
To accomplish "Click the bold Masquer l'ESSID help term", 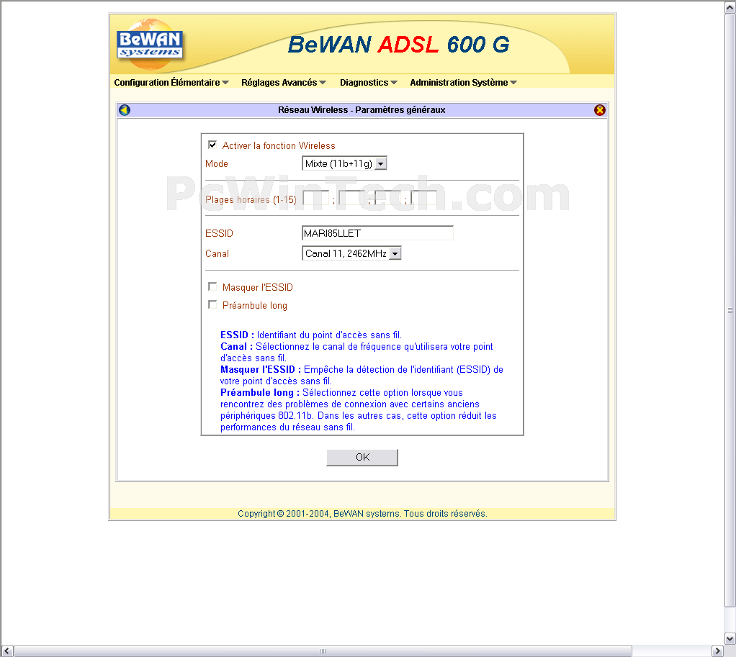I will click(x=261, y=370).
